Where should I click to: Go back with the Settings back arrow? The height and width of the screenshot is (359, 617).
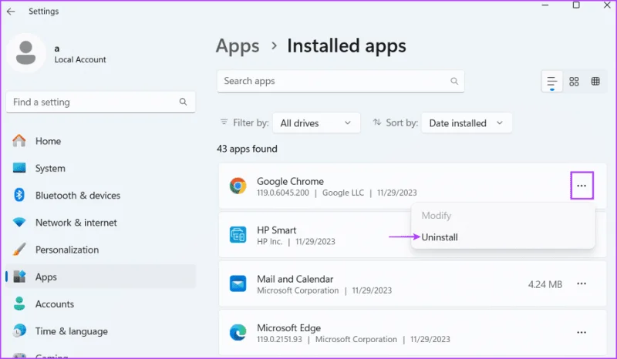(x=11, y=12)
